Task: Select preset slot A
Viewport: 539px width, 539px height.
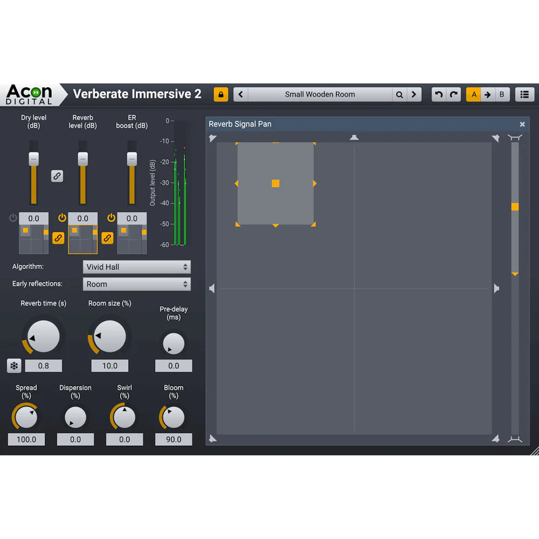Action: click(474, 94)
